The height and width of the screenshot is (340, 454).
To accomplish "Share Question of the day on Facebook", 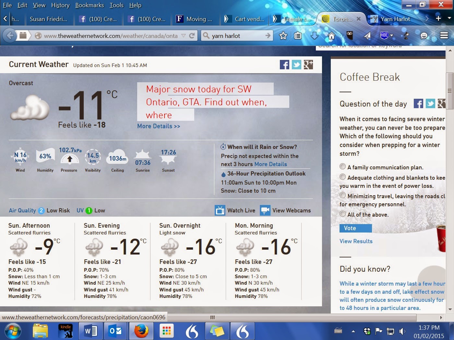I will (418, 104).
